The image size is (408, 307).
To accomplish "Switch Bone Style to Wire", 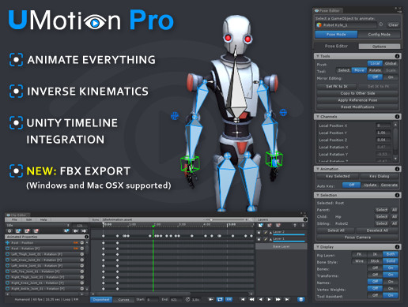I will 359,261.
